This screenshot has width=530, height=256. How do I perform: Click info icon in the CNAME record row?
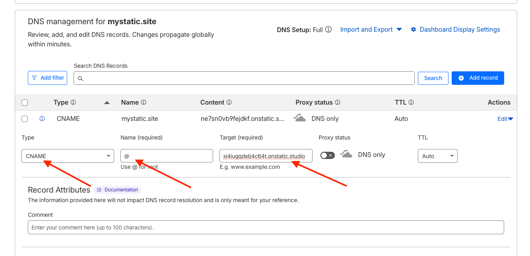pos(42,118)
